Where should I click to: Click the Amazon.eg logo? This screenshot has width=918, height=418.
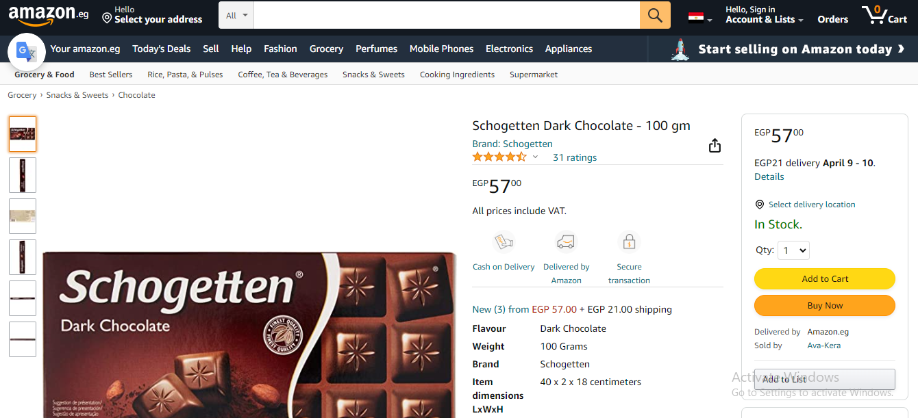coord(48,15)
